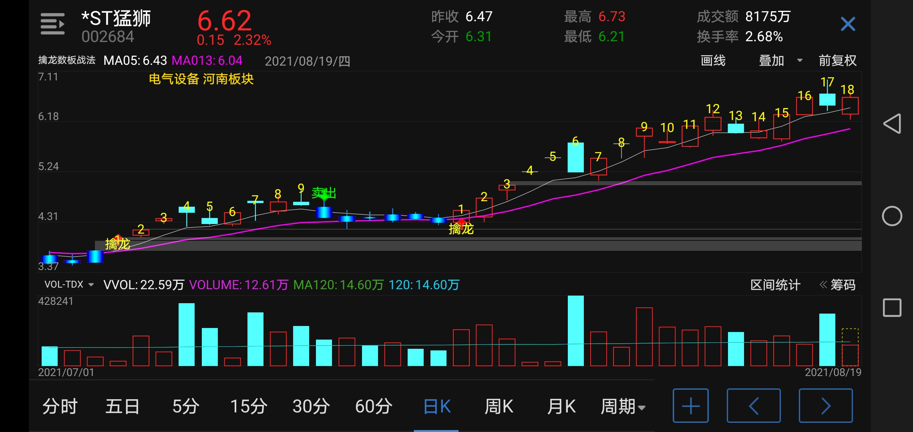Close the chart with the blue X
Image resolution: width=913 pixels, height=432 pixels.
[848, 24]
